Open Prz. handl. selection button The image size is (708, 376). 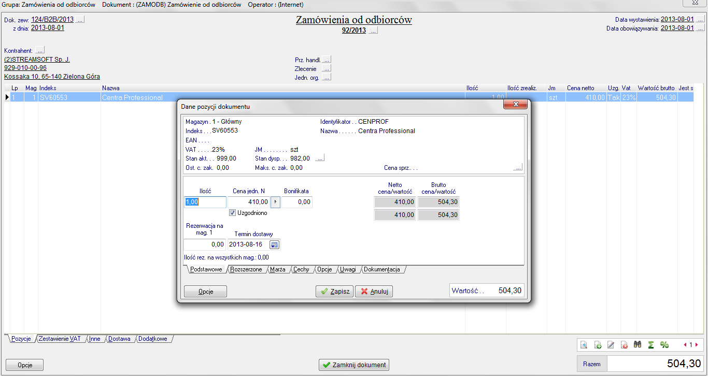[x=327, y=60]
